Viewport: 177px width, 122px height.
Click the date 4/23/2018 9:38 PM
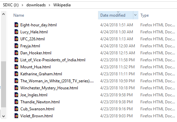(x=116, y=102)
